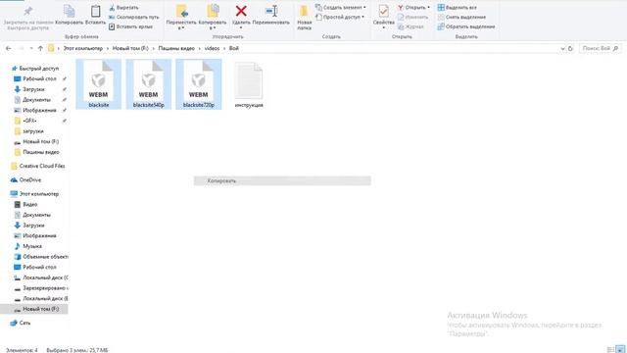Switch to large icons view
This screenshot has width=627, height=353.
click(620, 349)
